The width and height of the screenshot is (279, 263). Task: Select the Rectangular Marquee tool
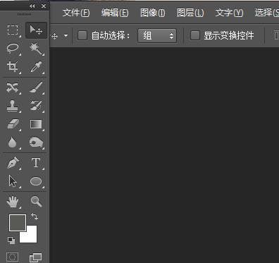(13, 30)
